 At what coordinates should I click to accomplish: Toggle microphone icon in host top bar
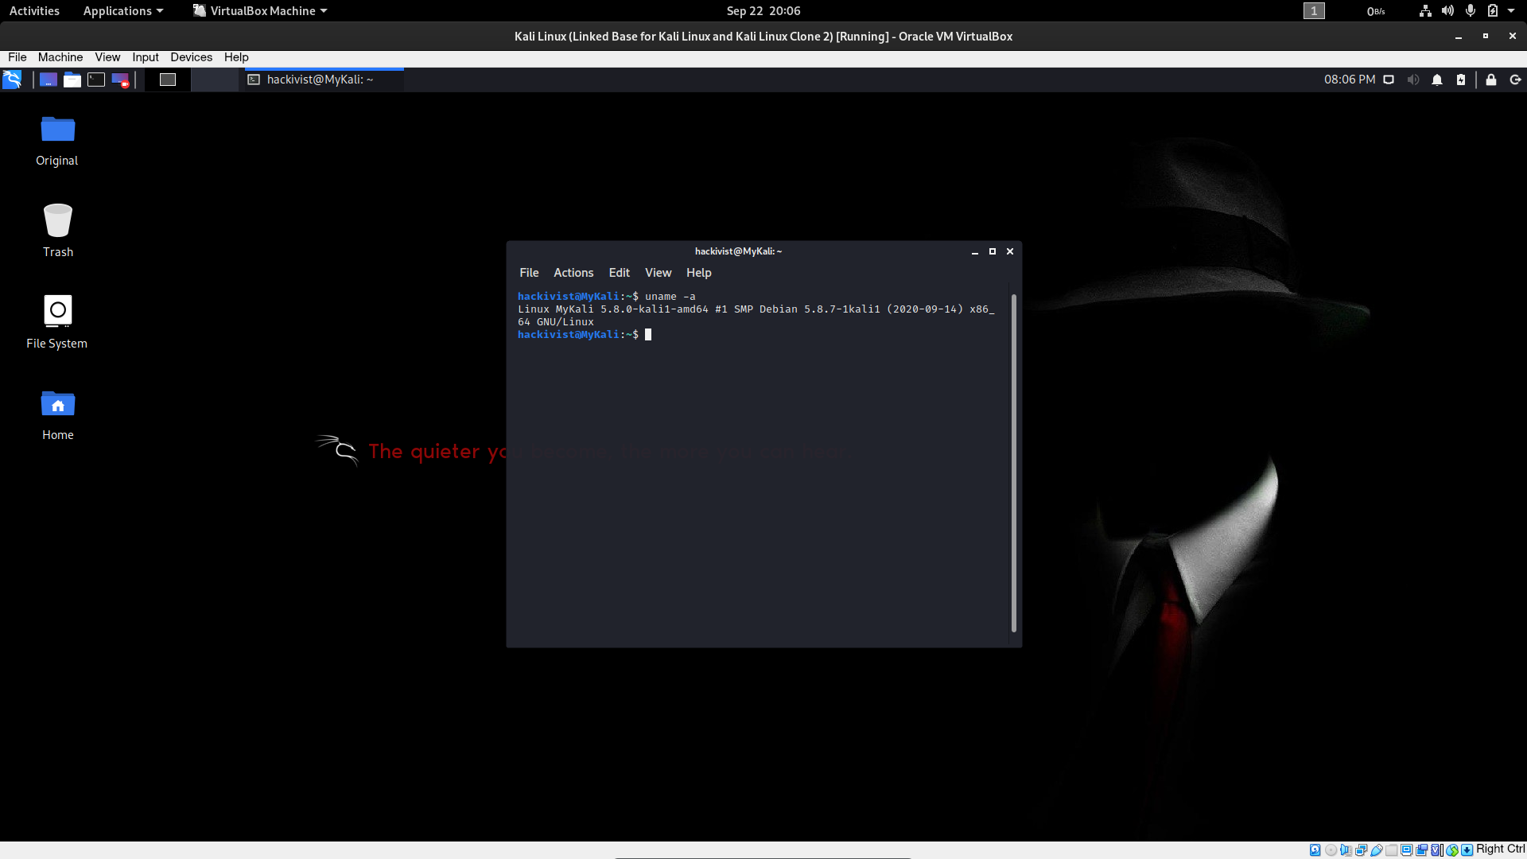pos(1471,11)
